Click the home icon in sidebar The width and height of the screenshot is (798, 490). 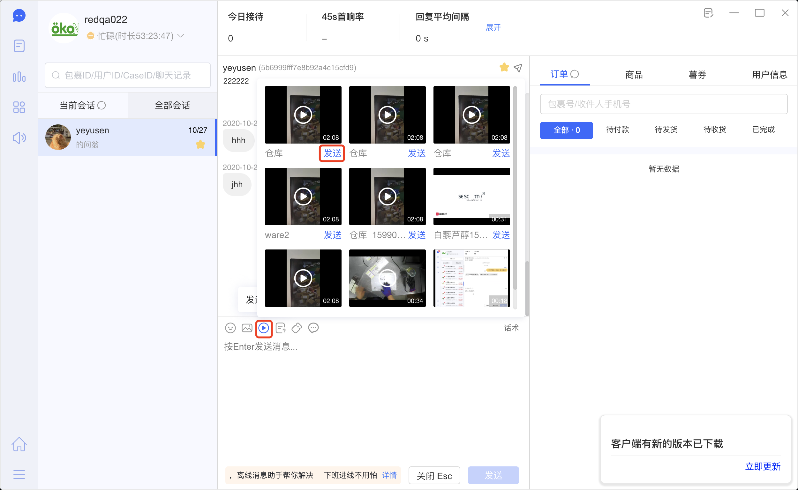[19, 444]
